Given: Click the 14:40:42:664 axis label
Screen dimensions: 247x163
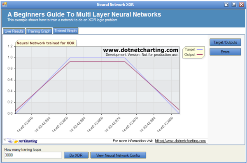Looking at the screenshot, I should 77,124.
